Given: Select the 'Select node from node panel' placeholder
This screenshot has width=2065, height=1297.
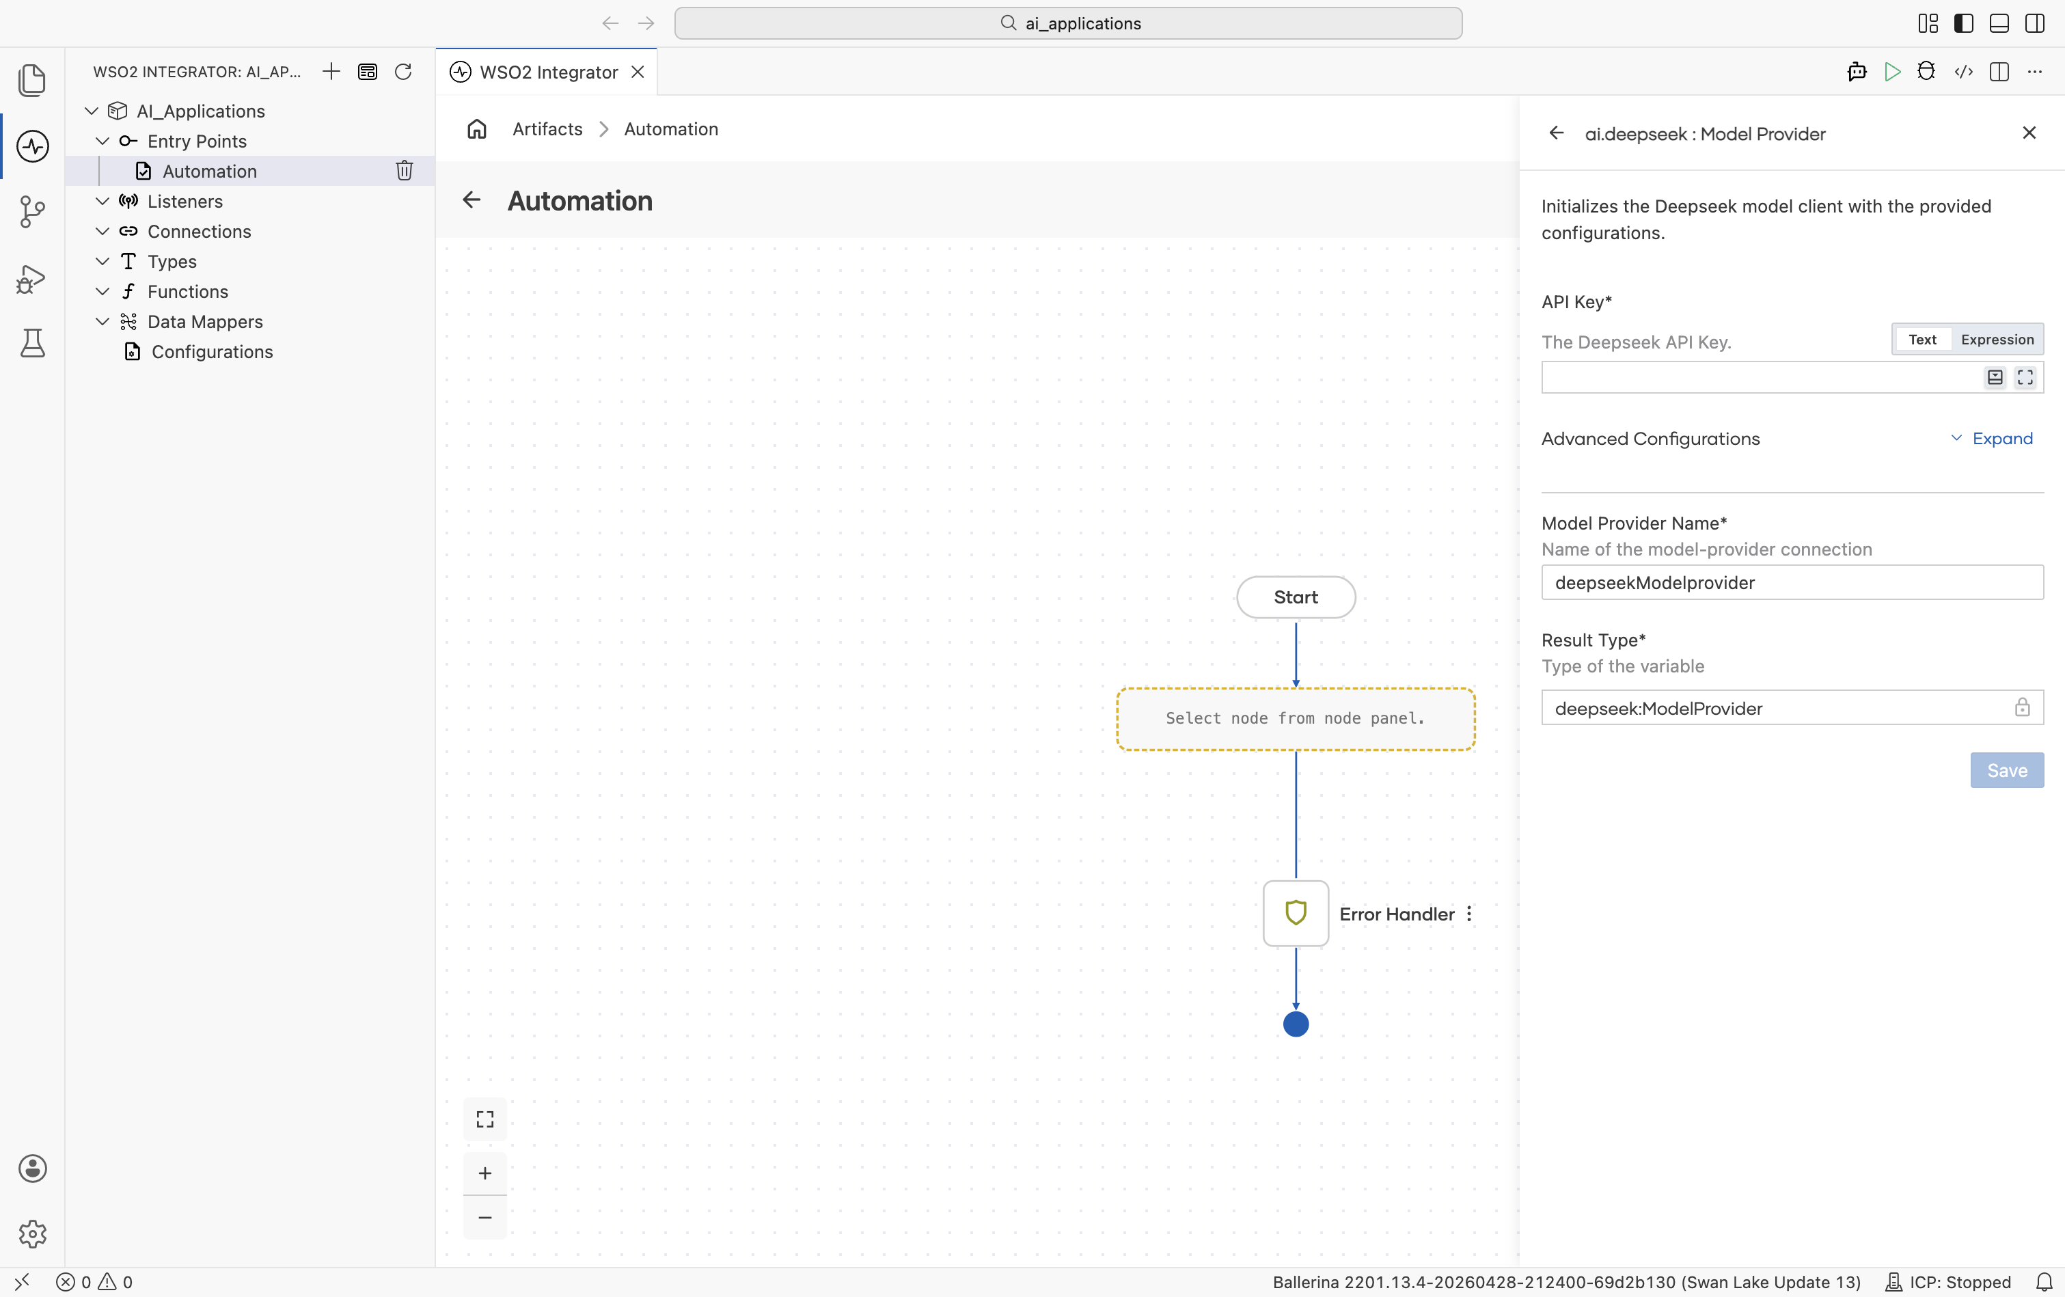Looking at the screenshot, I should 1296,719.
